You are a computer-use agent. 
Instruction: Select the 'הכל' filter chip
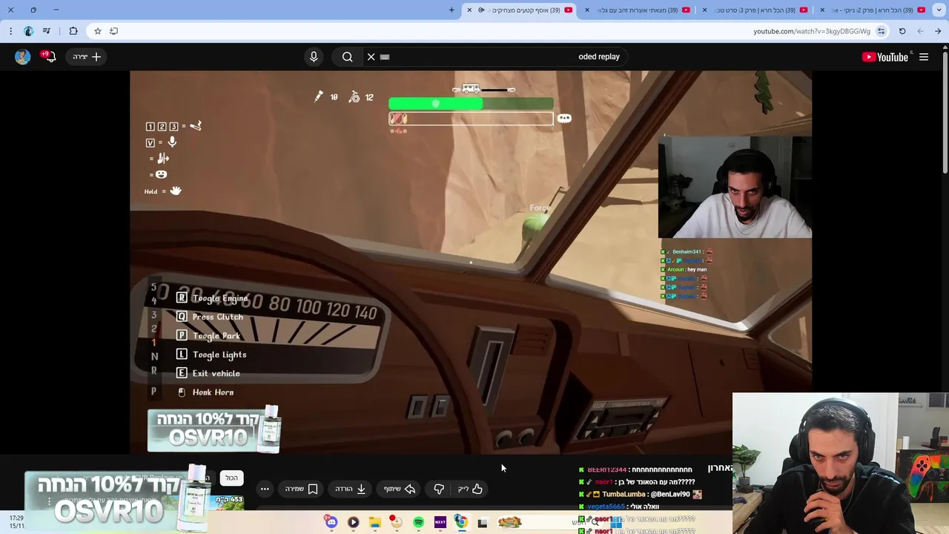point(231,478)
